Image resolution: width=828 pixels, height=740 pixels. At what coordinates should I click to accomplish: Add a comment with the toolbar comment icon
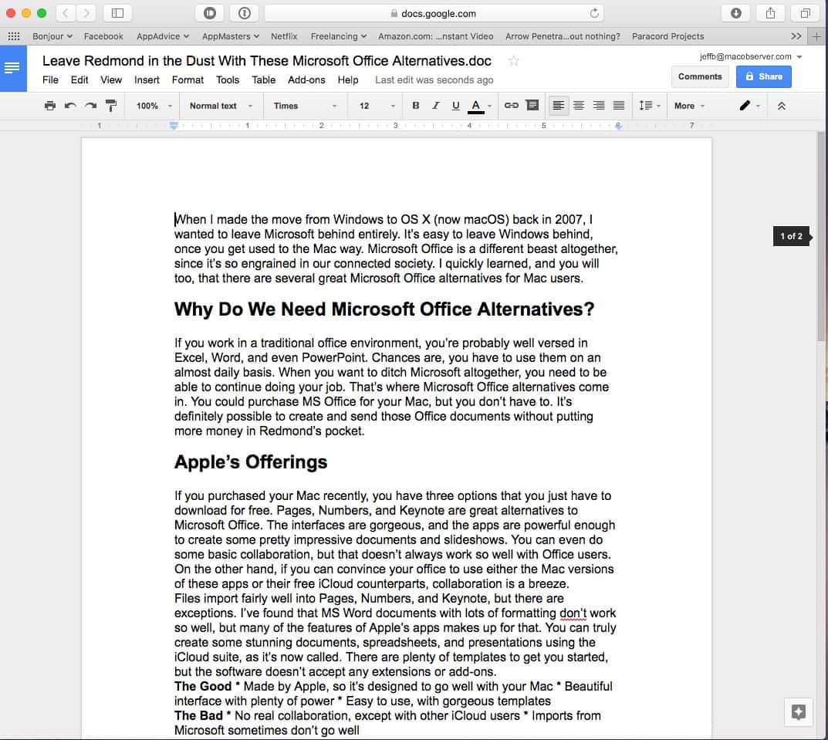532,106
